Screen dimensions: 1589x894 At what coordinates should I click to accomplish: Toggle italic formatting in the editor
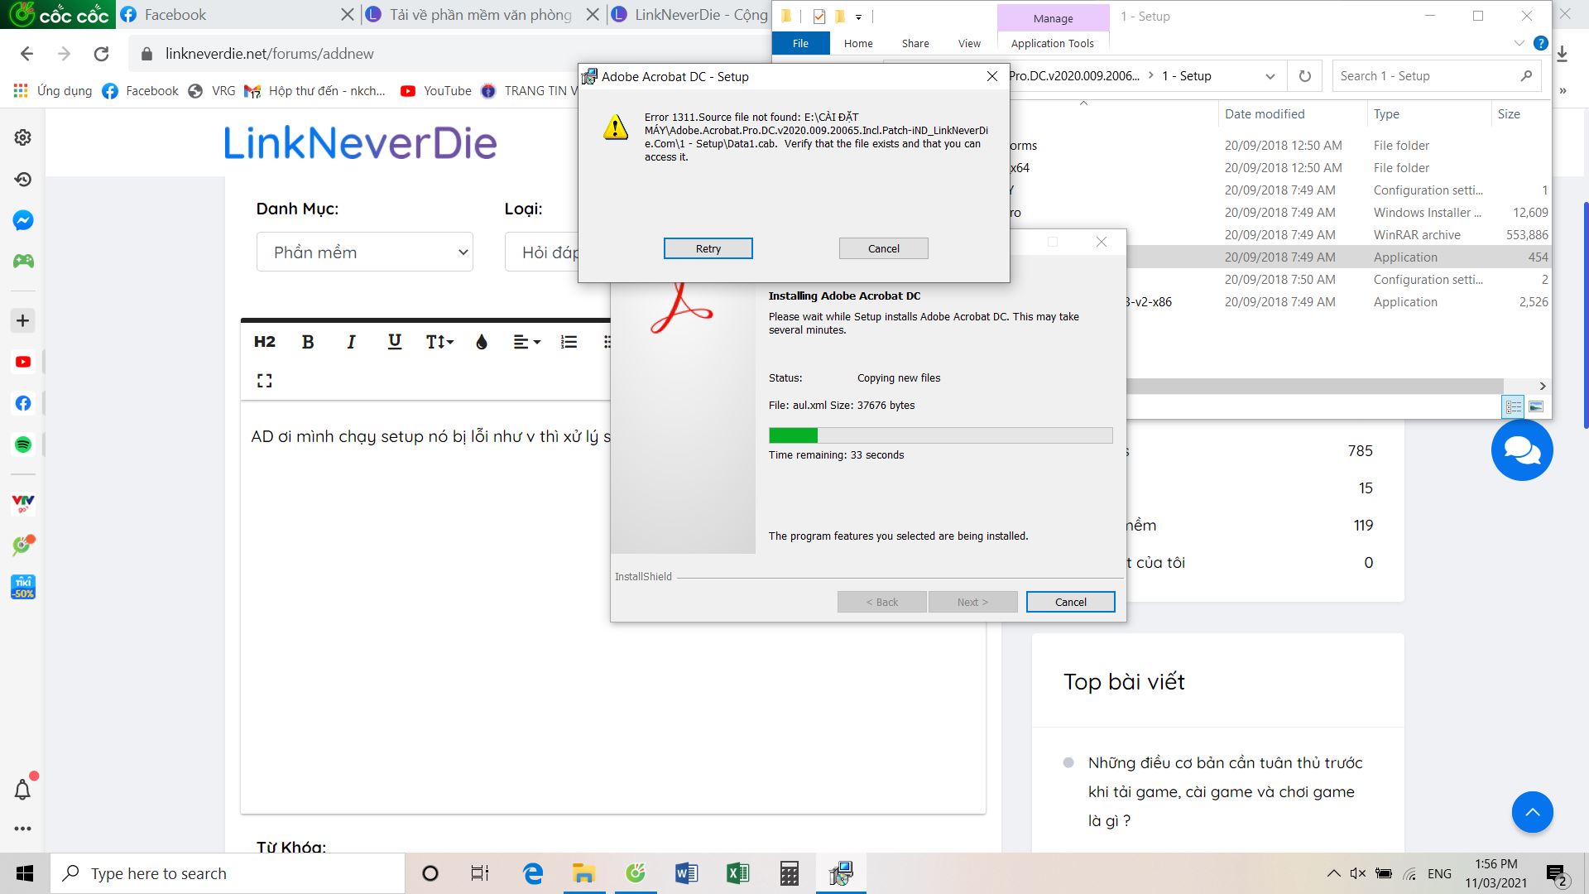click(351, 341)
